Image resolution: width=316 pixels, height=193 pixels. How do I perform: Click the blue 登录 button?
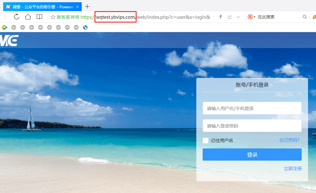coord(252,155)
